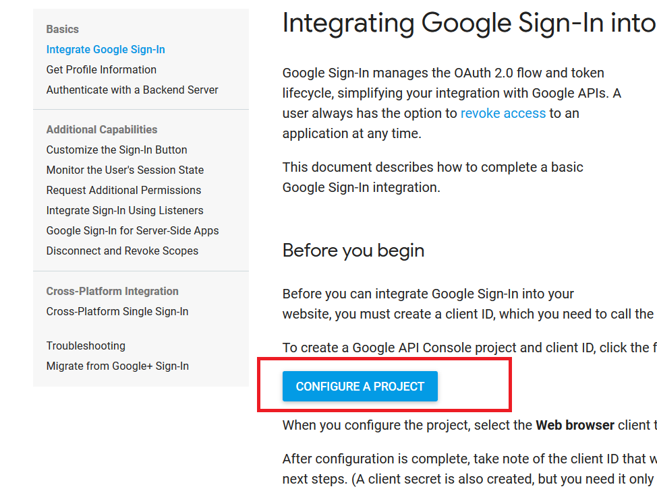The image size is (657, 491).
Task: Click the Additional Capabilities section header
Action: pos(102,129)
